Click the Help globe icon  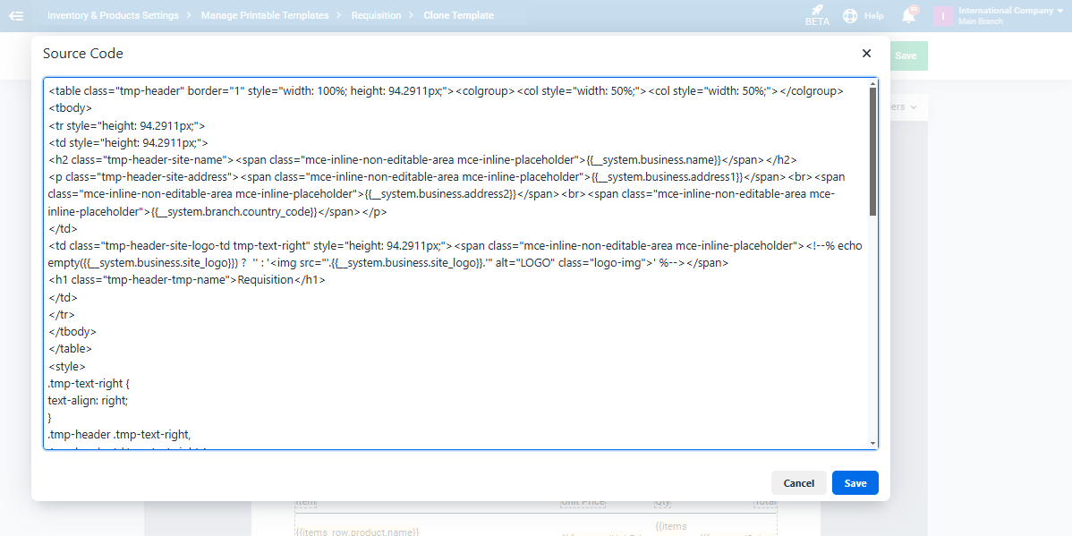point(850,16)
